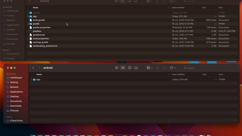The height and width of the screenshot is (136, 242).
Task: Open Downloads in front window sidebar
Action: [x=14, y=106]
